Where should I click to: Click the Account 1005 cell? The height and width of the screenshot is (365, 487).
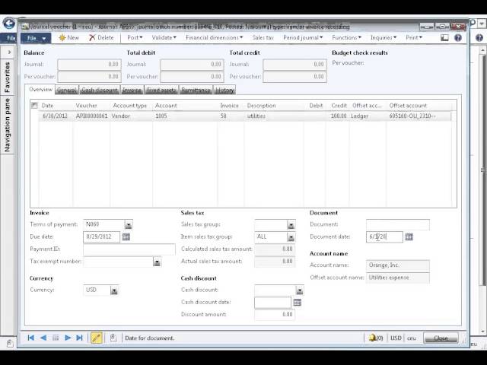click(185, 116)
